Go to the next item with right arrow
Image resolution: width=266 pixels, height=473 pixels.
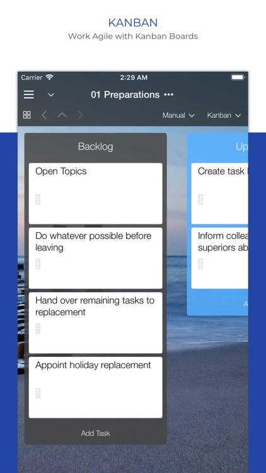80,115
